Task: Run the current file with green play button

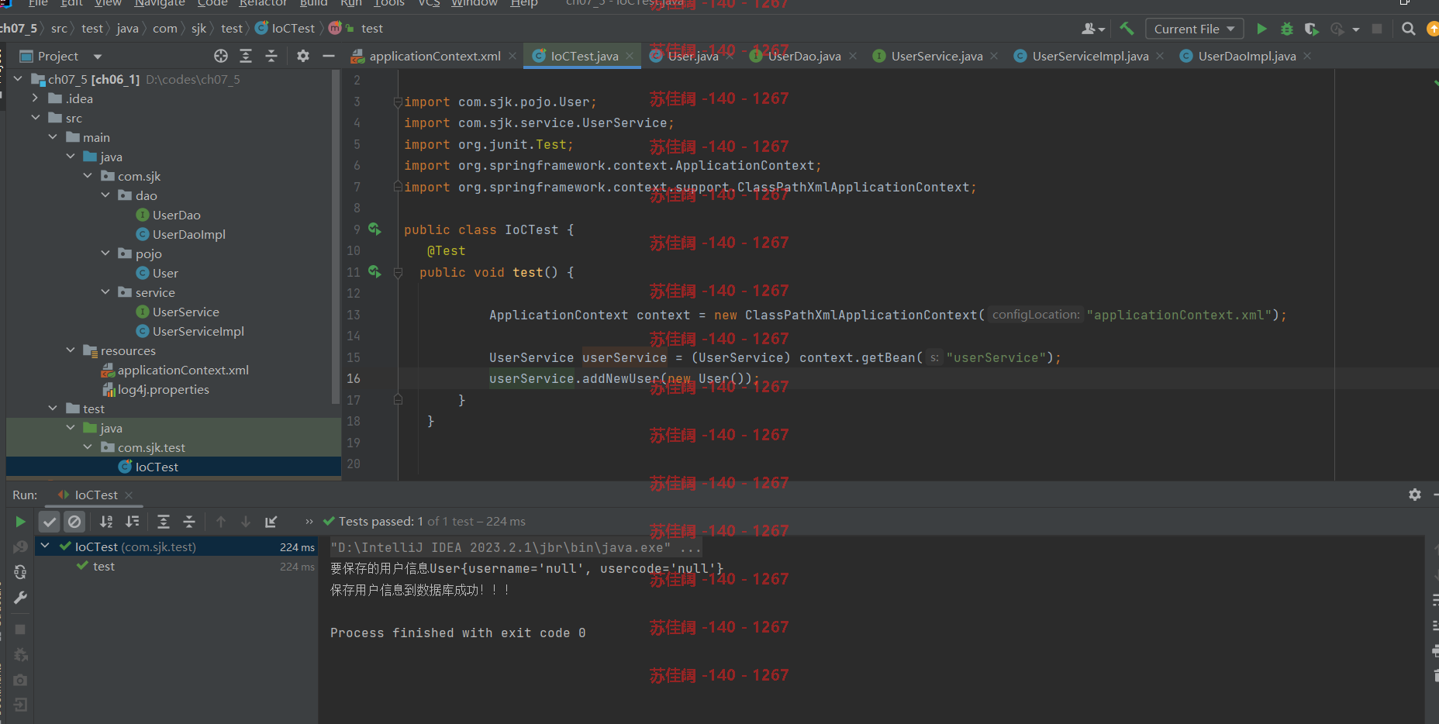Action: (1261, 29)
